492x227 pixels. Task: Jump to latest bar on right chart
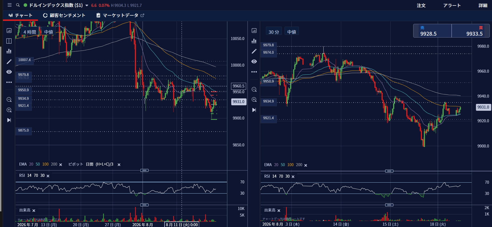tap(254, 110)
